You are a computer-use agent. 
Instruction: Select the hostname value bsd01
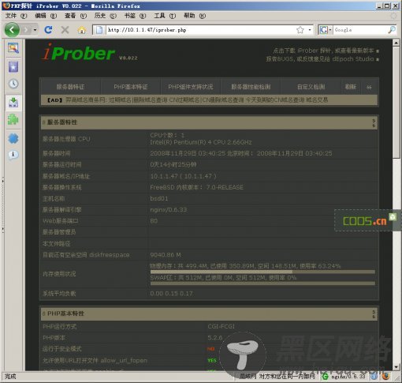[159, 198]
